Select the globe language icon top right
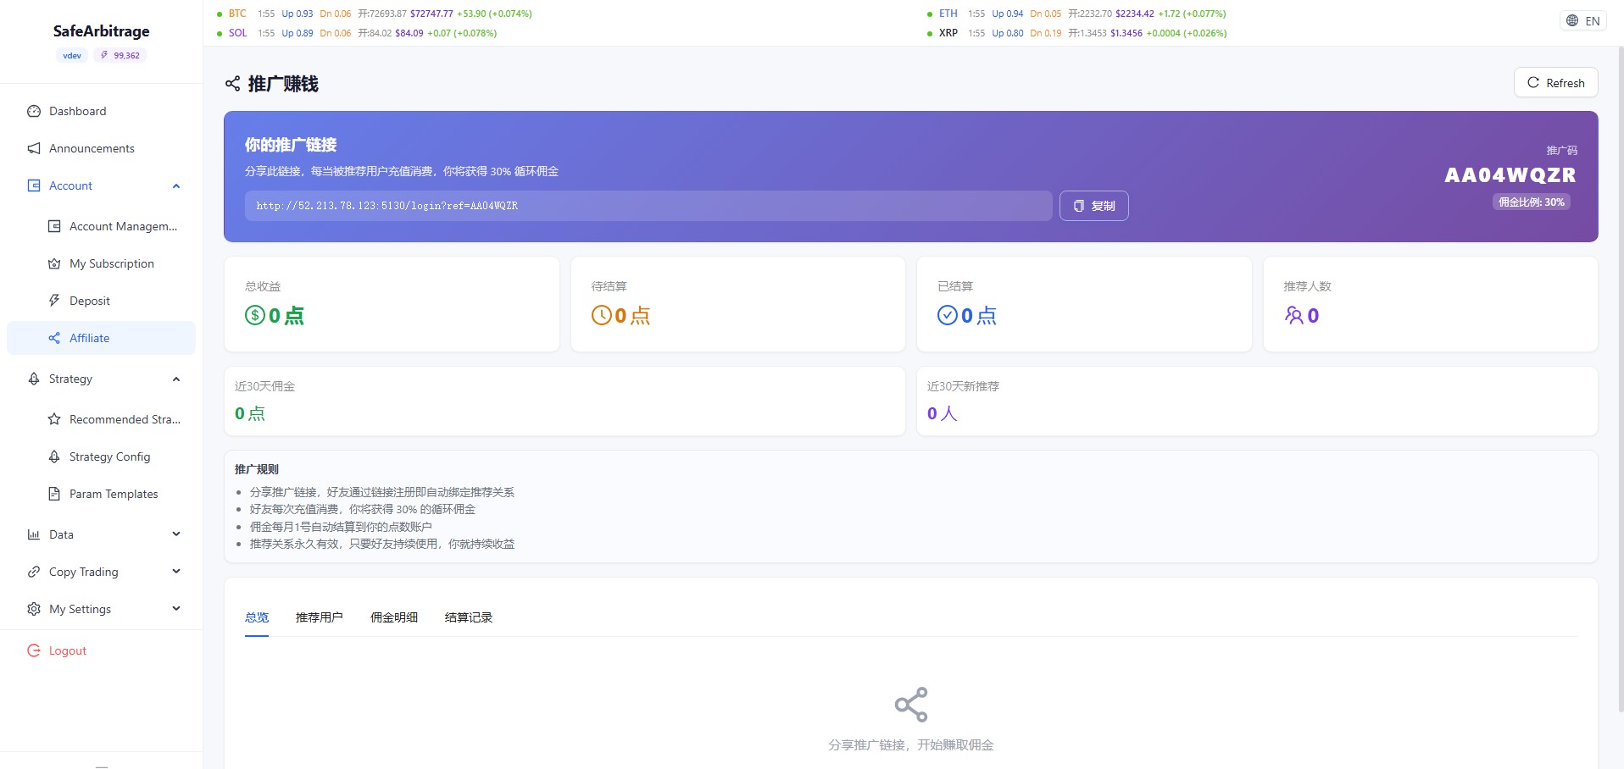The height and width of the screenshot is (769, 1624). 1571,19
